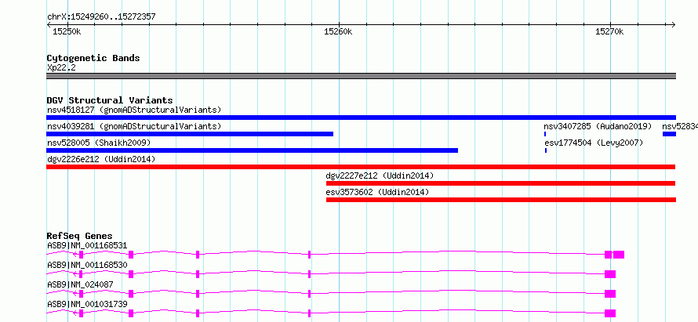Click the rightmost exon block of NM_001168531
Screen dimensions: 698x322
[619, 255]
